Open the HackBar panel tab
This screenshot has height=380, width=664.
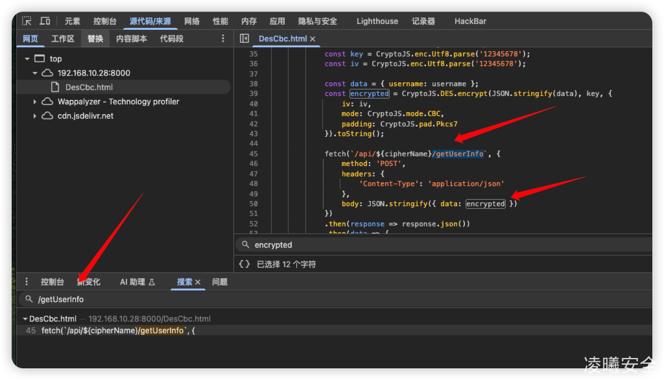470,21
